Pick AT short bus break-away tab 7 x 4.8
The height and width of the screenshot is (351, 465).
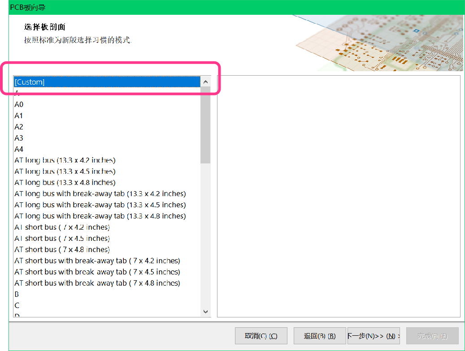pos(107,283)
